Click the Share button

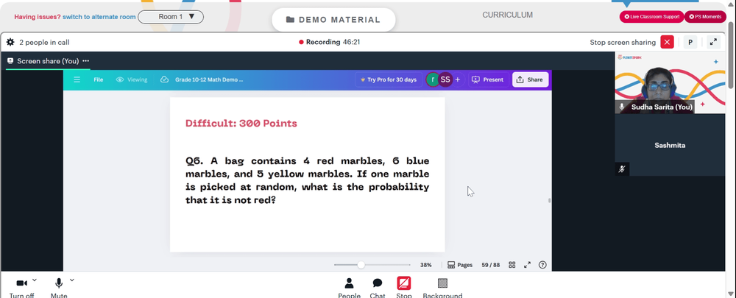tap(530, 79)
